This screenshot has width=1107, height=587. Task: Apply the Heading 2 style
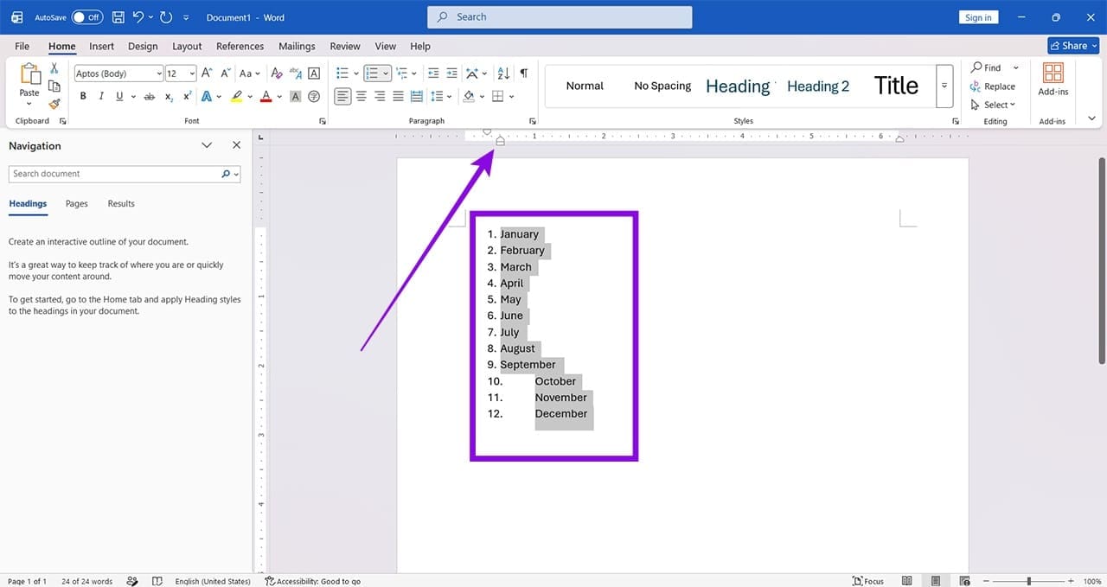[818, 86]
